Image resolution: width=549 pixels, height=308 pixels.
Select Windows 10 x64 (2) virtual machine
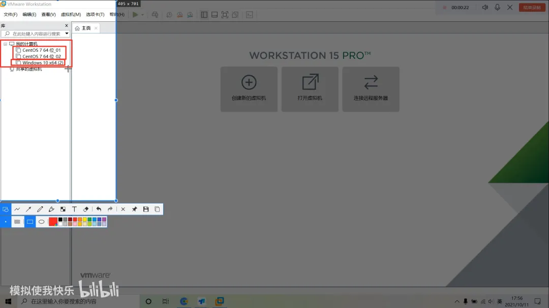click(x=40, y=62)
